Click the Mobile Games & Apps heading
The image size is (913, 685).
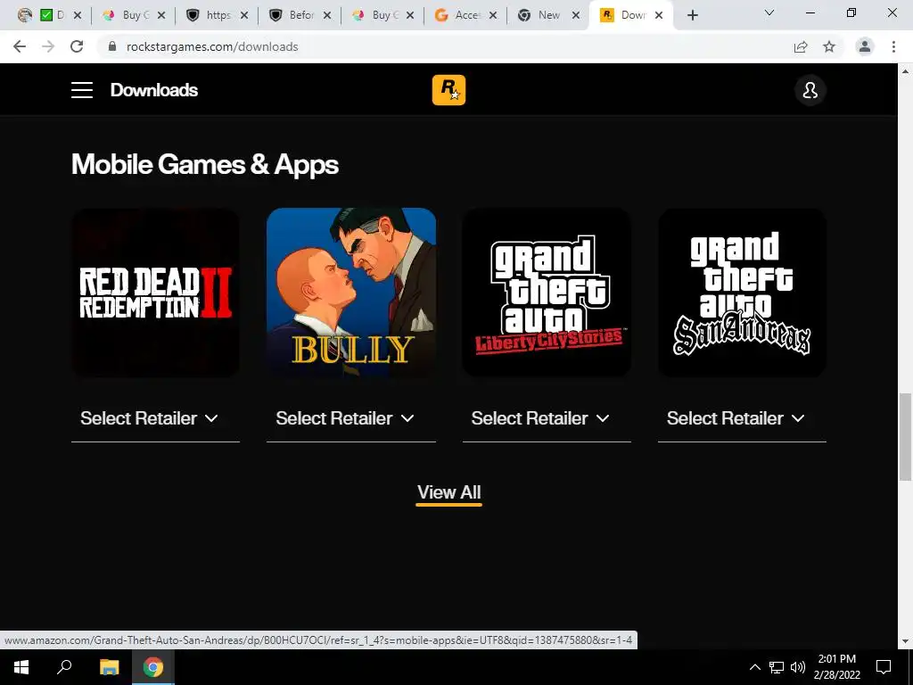pos(204,164)
